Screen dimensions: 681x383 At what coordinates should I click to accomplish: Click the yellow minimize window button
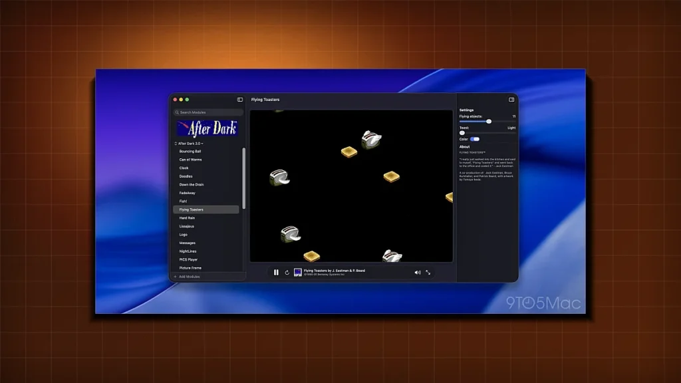click(x=181, y=100)
